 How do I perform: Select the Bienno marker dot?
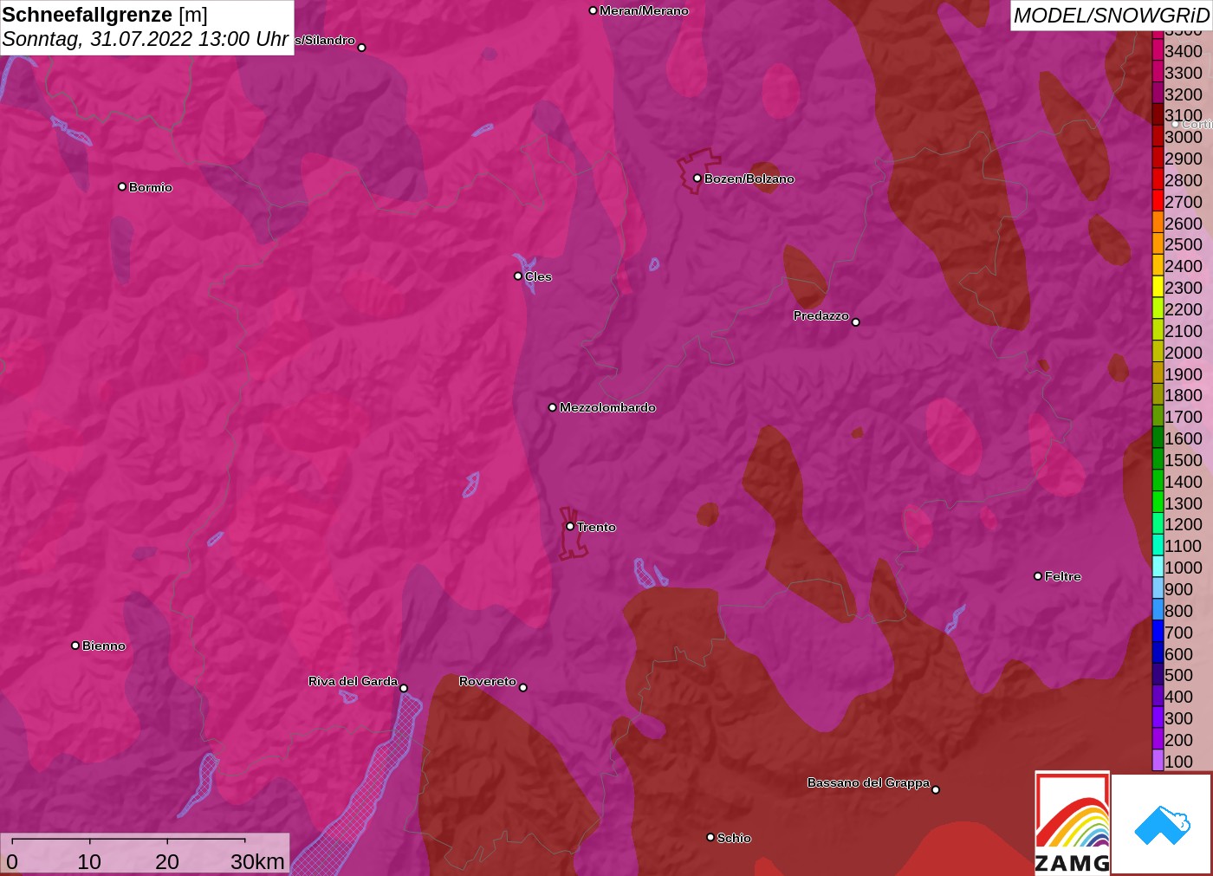click(x=75, y=645)
